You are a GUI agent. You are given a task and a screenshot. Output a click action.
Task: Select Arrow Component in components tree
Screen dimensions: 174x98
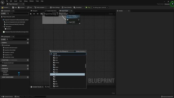pos(15,22)
